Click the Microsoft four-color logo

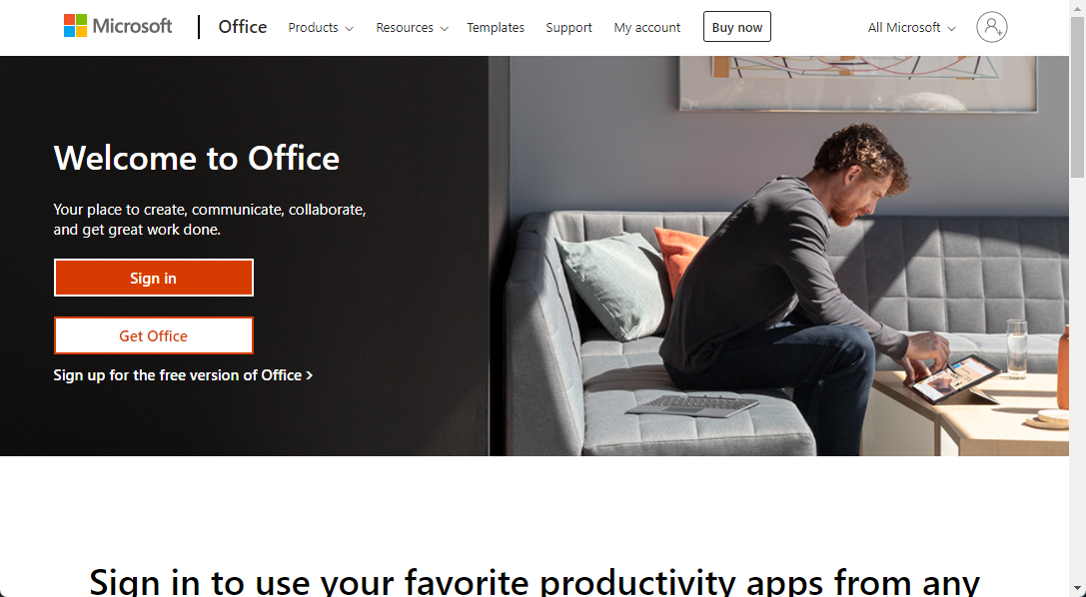[x=76, y=26]
